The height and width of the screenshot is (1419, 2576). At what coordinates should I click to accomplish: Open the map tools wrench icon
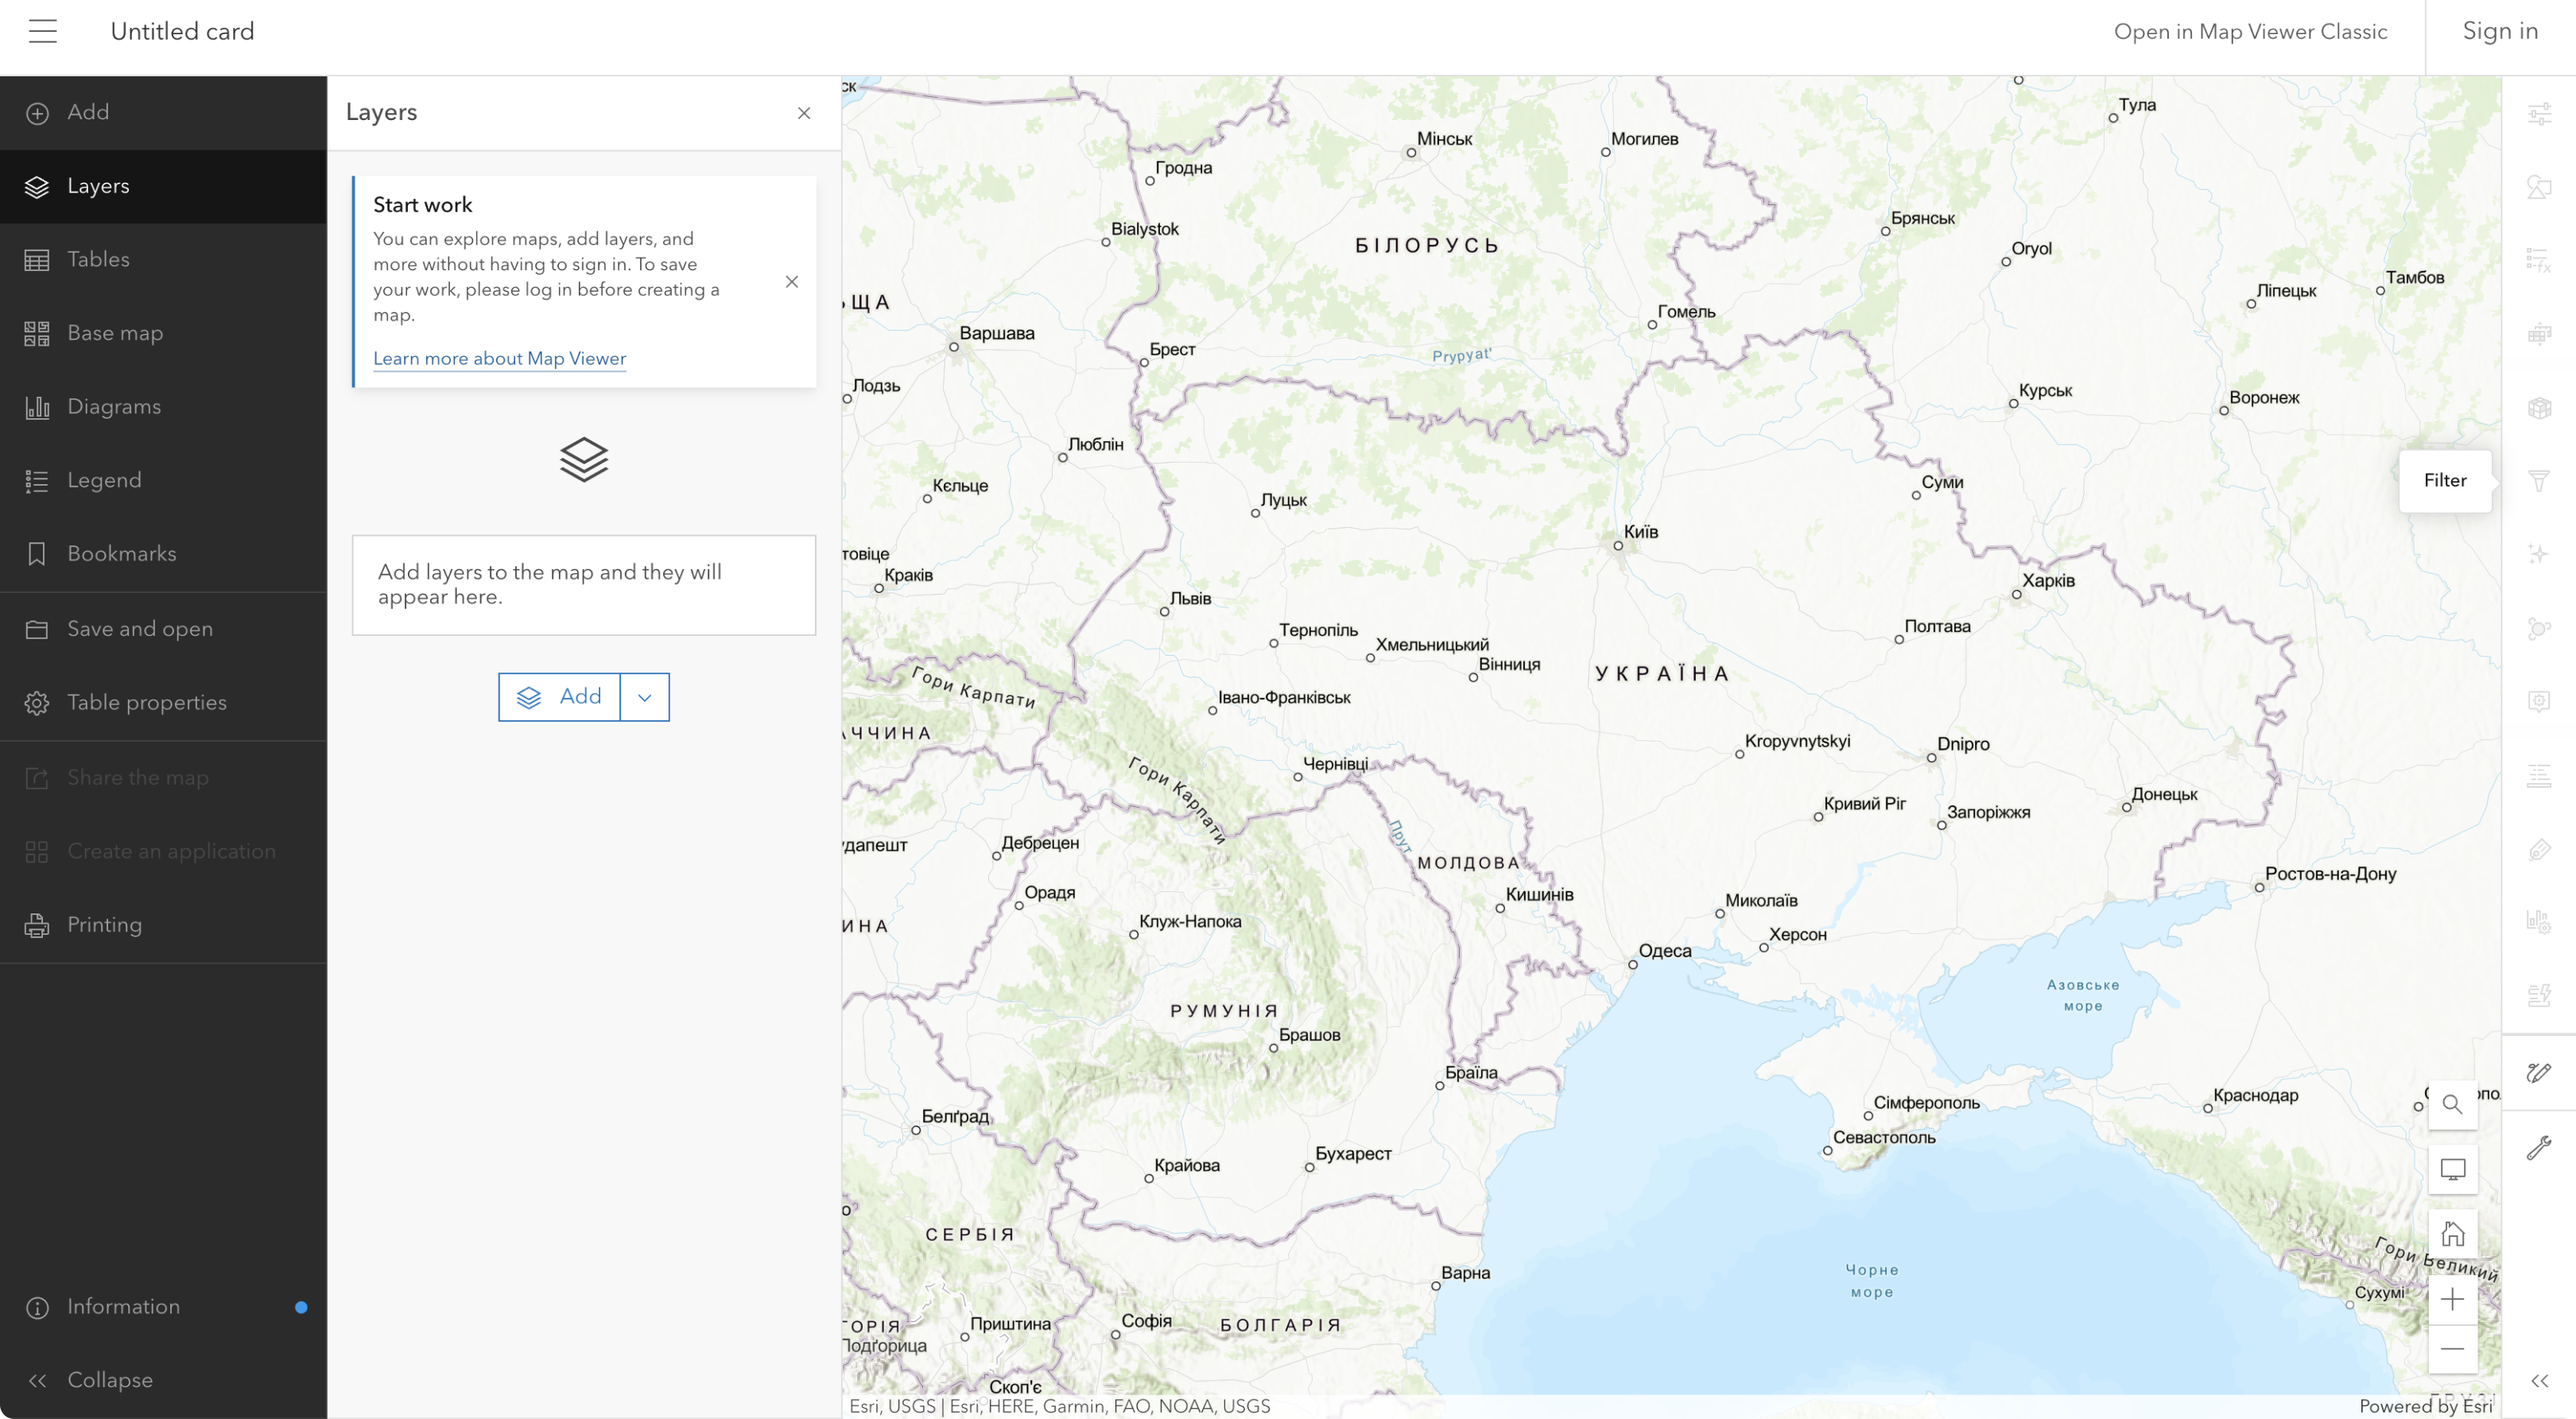click(2538, 1147)
